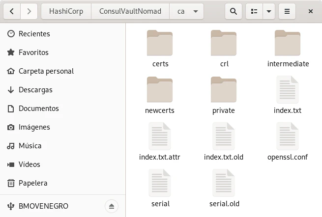
Task: Expand the ca path dropdown
Action: [x=196, y=11]
